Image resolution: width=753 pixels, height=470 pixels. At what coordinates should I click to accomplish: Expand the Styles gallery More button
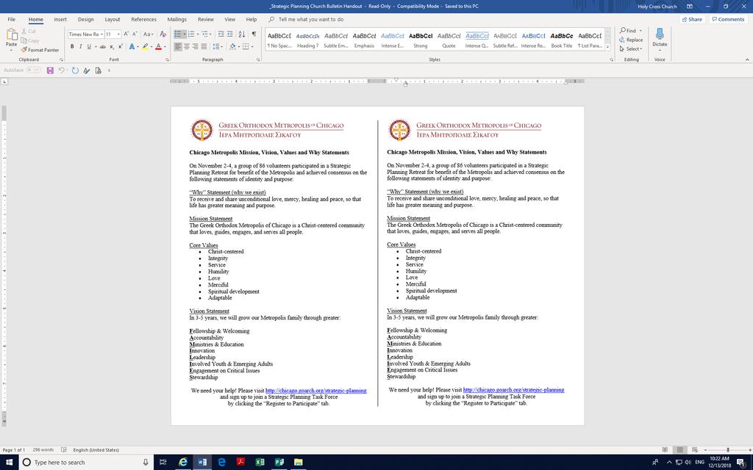coord(607,47)
